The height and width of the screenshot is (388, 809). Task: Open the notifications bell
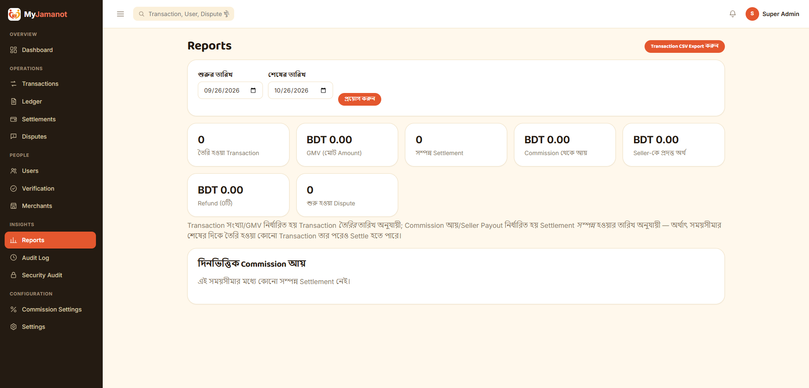(732, 14)
